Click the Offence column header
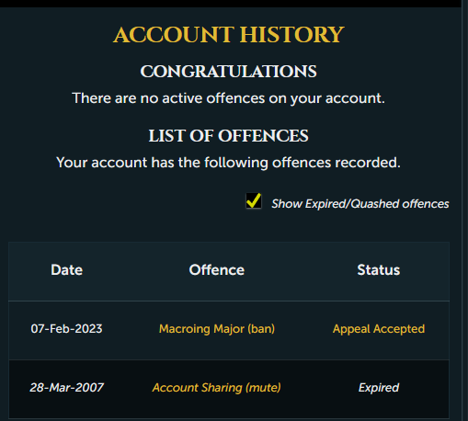The image size is (468, 421). tap(217, 270)
